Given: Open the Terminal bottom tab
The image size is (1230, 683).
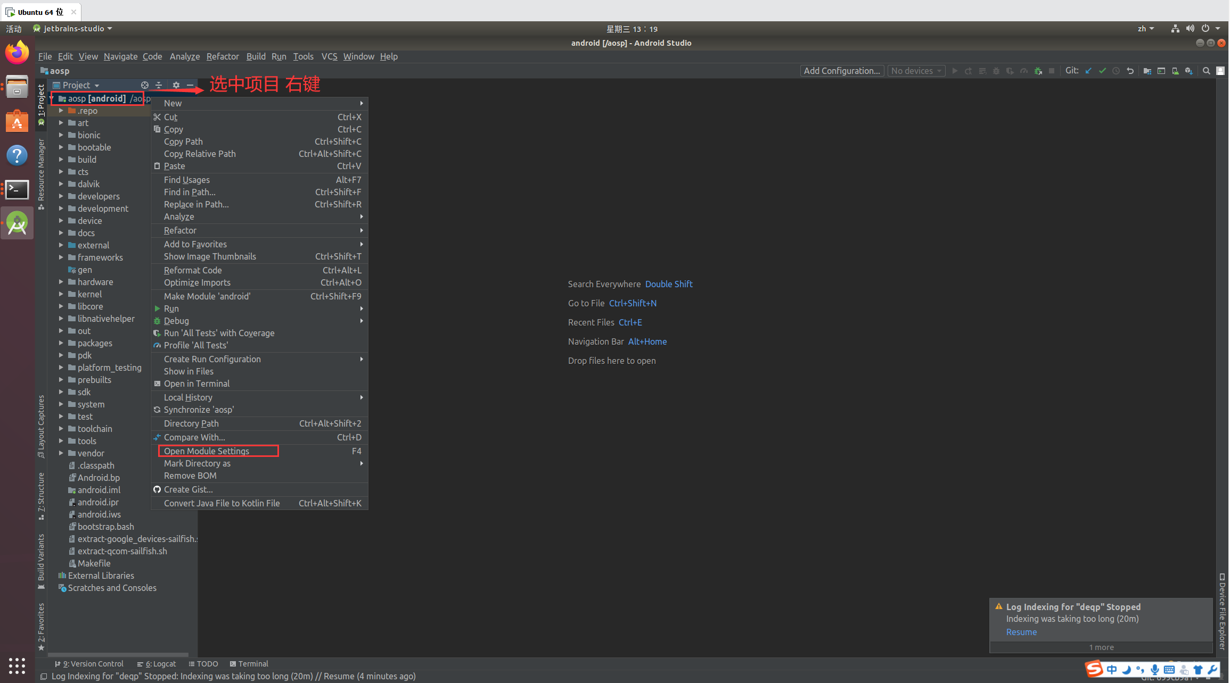Looking at the screenshot, I should pos(249,664).
